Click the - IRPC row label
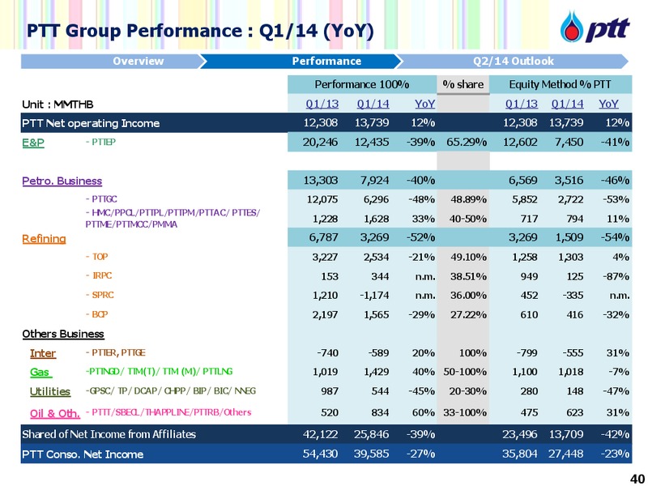The image size is (648, 486). 99,275
